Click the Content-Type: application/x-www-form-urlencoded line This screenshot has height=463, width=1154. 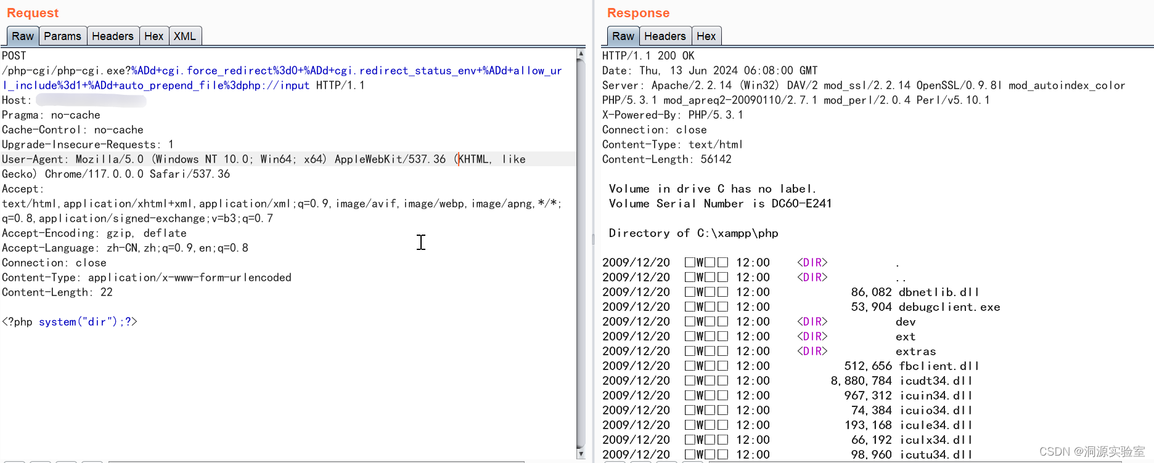(x=147, y=278)
